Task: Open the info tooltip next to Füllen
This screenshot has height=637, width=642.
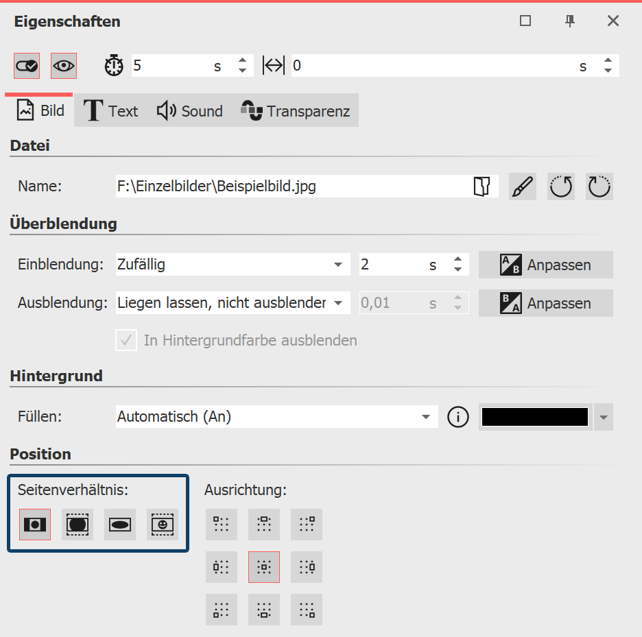Action: [x=457, y=417]
